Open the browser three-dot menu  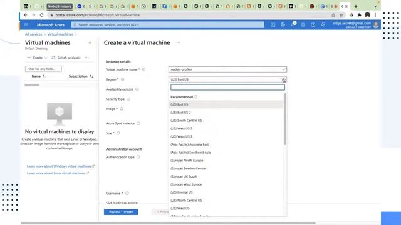(375, 15)
